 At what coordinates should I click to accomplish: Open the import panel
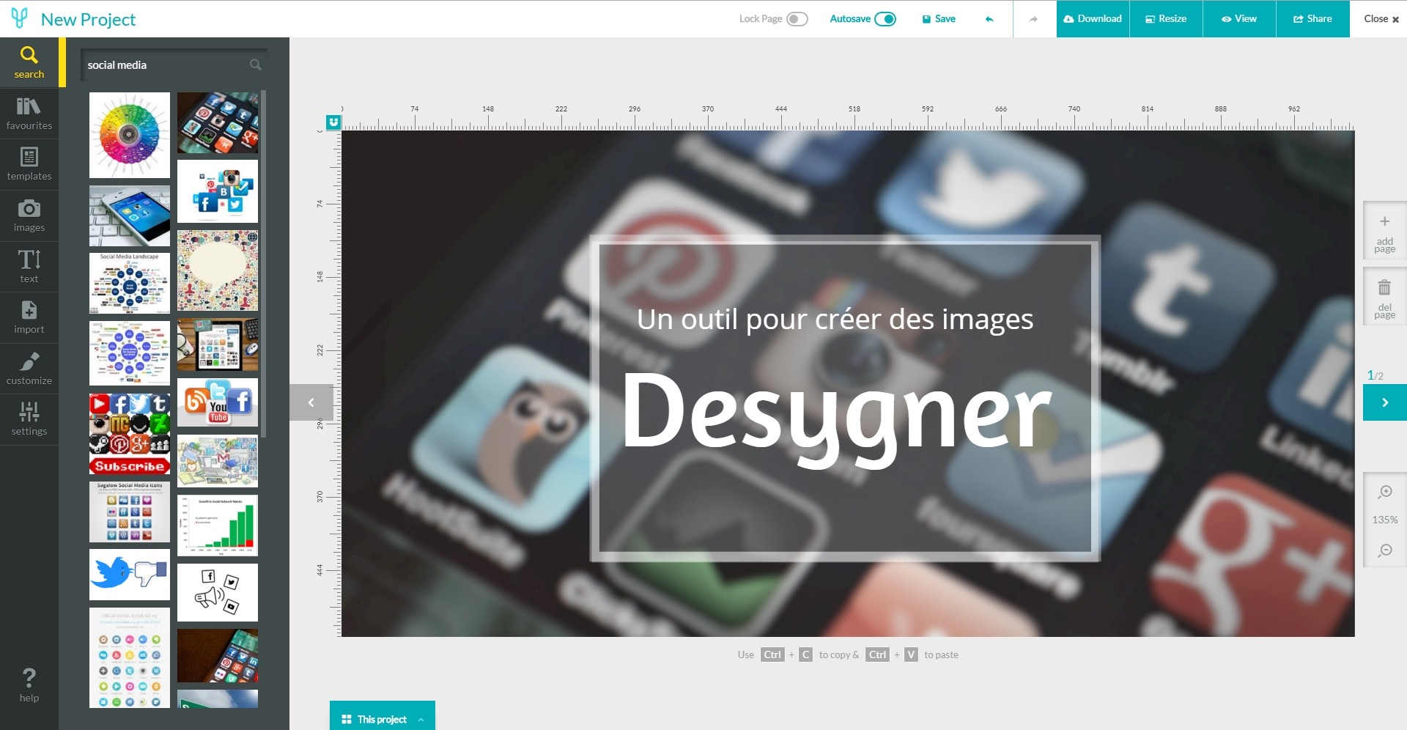point(29,317)
